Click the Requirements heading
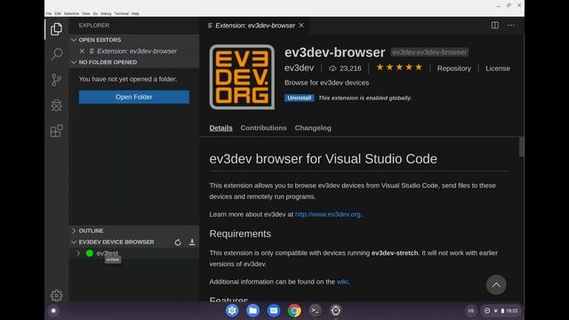 pyautogui.click(x=240, y=234)
